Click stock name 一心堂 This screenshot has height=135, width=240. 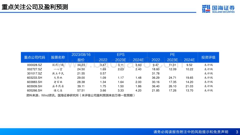coord(58,69)
